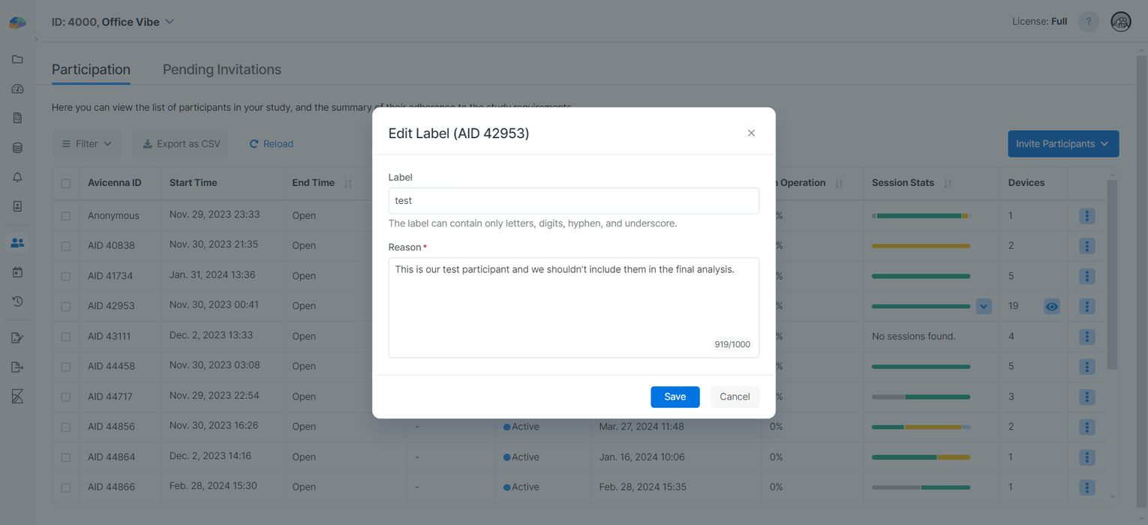The width and height of the screenshot is (1148, 525).
Task: Check the row checkbox for AID 41734
Action: pos(65,275)
